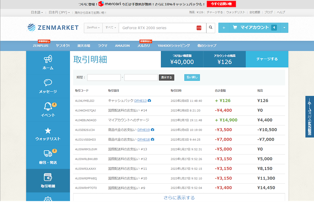Click the アカウントの残高 ¥126 panel

225,59
